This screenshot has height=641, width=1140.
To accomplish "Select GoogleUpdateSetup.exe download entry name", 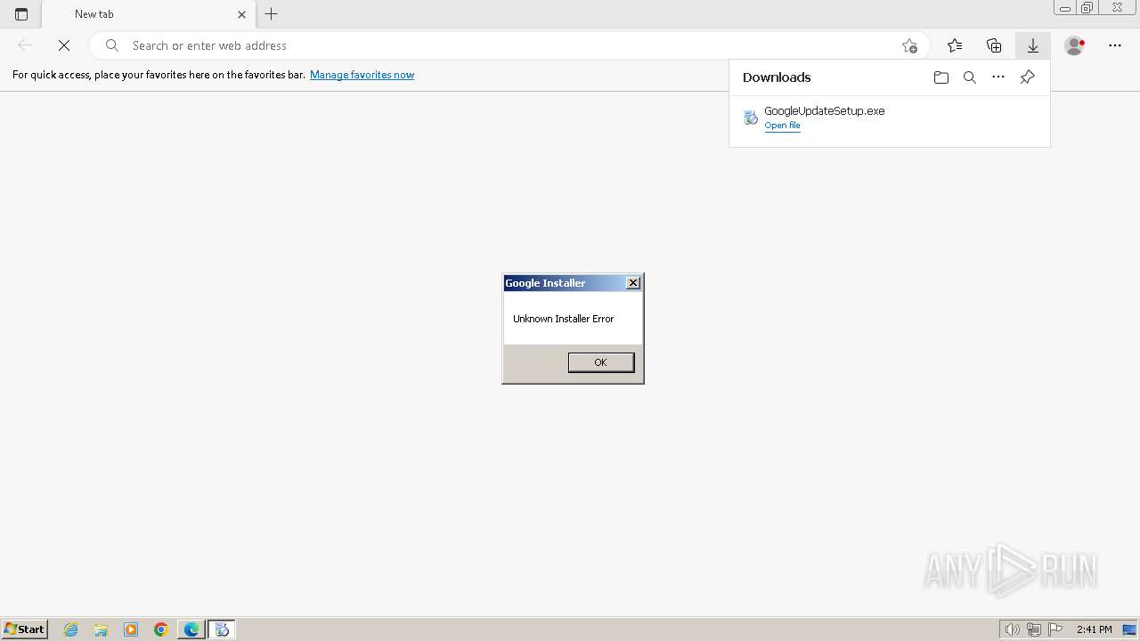I will [824, 110].
